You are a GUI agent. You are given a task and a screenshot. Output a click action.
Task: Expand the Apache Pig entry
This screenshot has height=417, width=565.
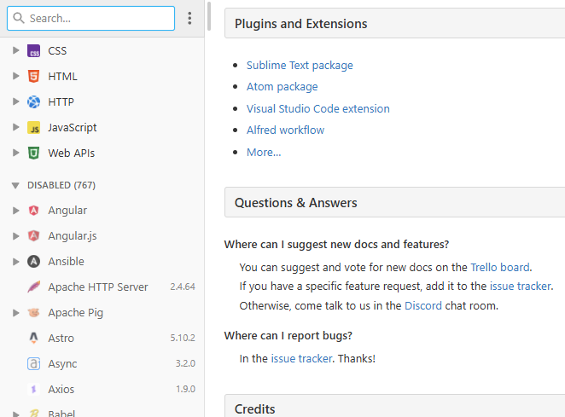tap(15, 313)
